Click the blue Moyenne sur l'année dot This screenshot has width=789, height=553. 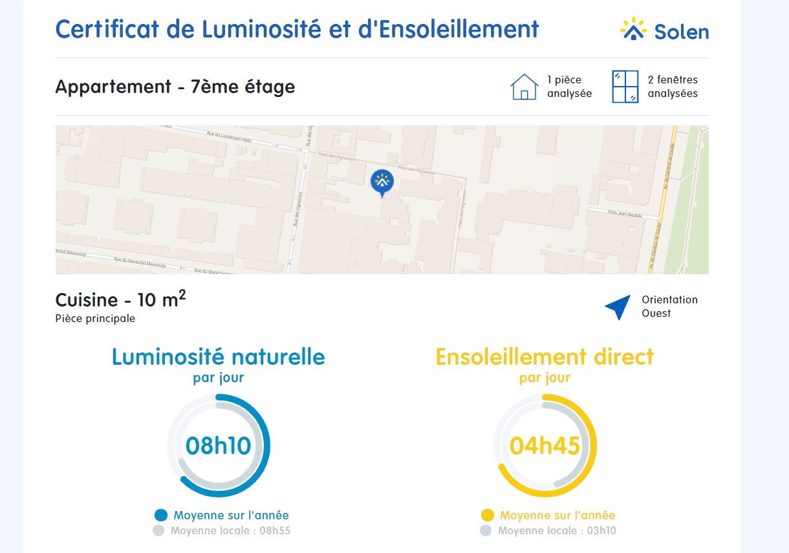pos(161,515)
